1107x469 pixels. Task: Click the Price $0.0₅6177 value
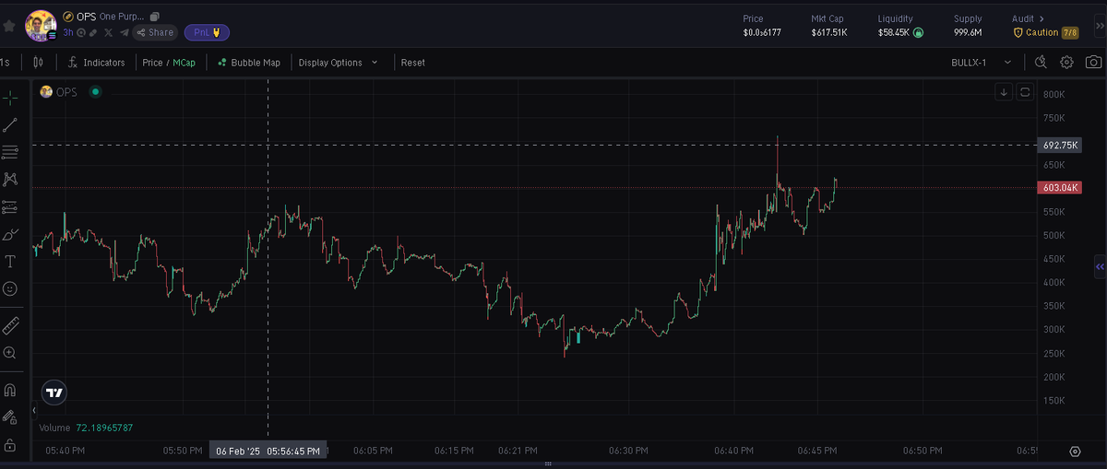click(762, 33)
